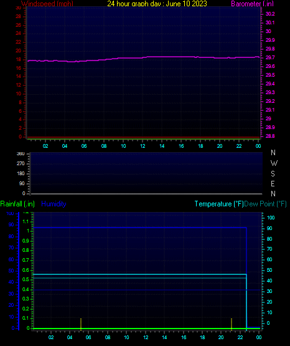Click hour 12 on top graph axis
The width and height of the screenshot is (290, 346).
click(x=143, y=146)
